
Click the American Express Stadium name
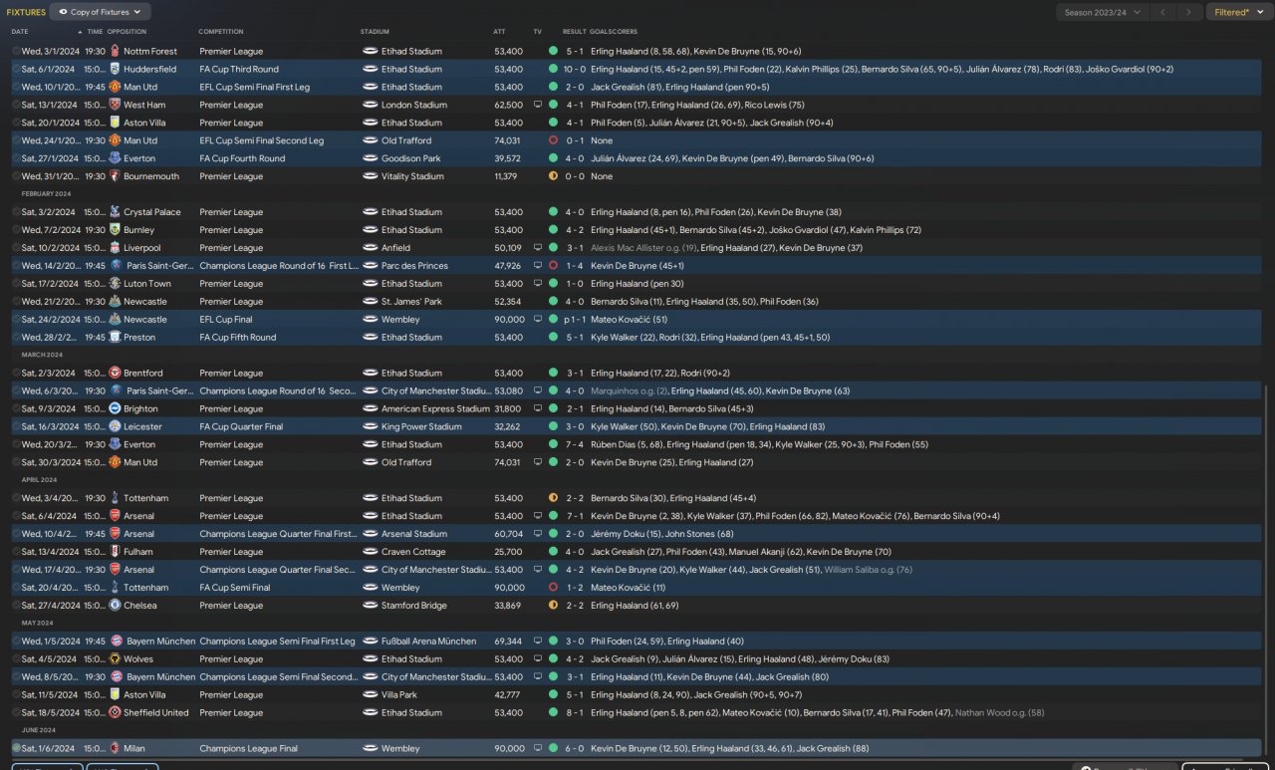click(435, 409)
